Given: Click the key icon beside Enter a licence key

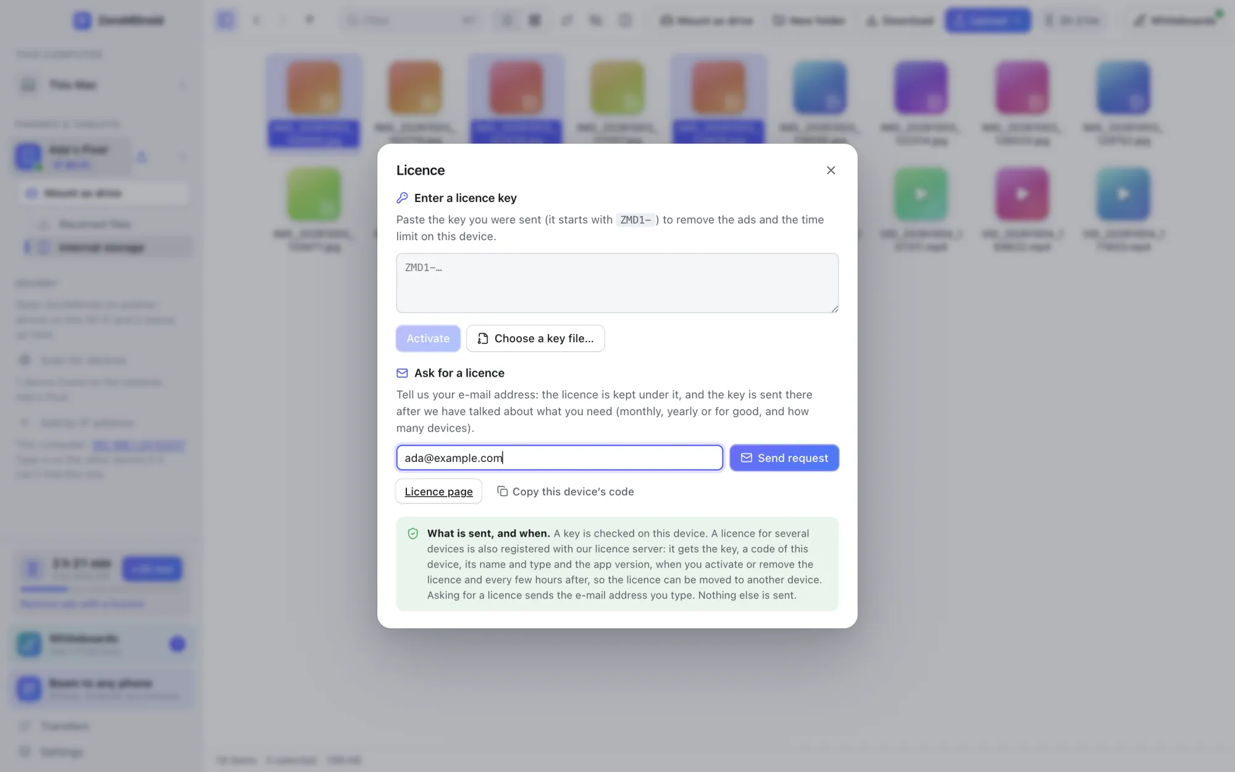Looking at the screenshot, I should click(402, 198).
